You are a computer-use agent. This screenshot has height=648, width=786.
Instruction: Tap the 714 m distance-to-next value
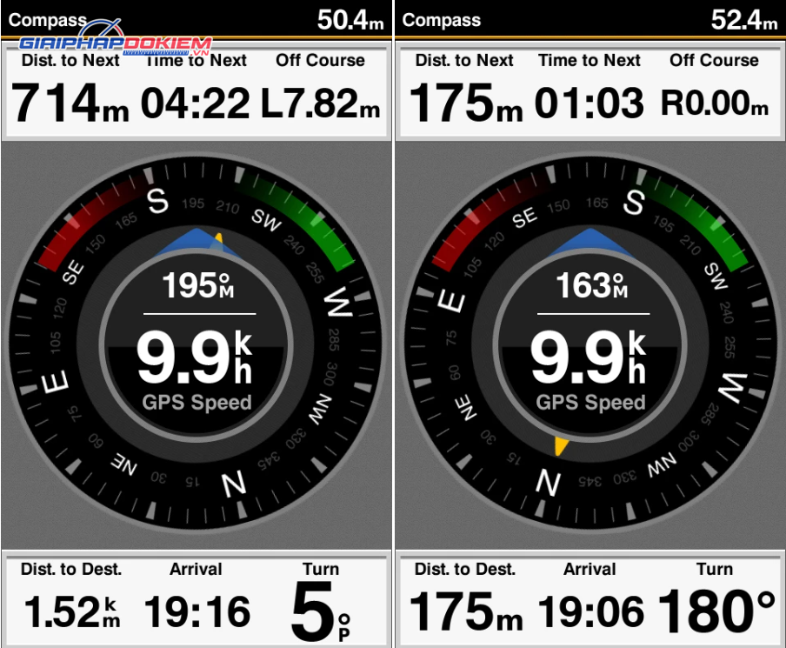click(70, 103)
